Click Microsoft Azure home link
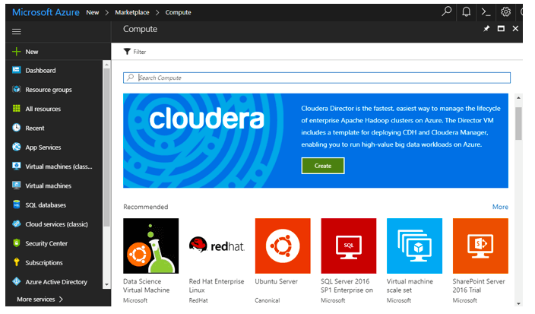This screenshot has width=535, height=314. 46,12
